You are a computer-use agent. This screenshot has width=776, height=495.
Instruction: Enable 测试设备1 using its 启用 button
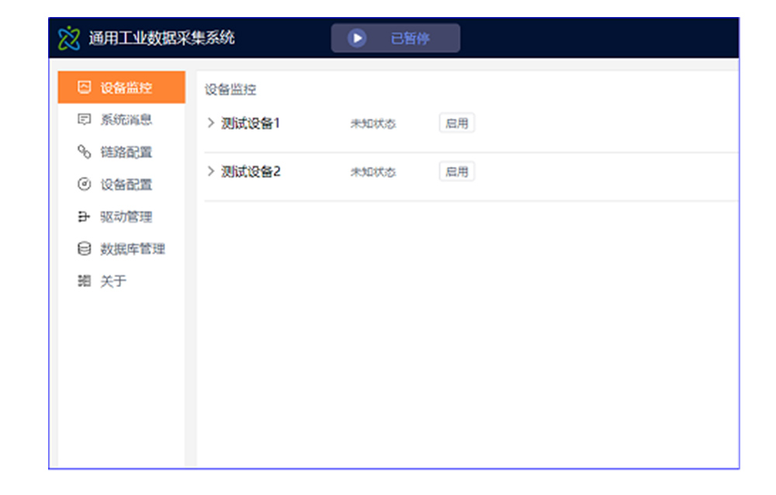click(x=457, y=123)
